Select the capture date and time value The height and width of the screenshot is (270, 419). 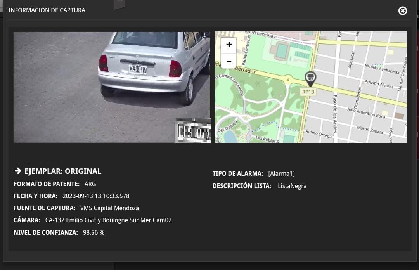[x=96, y=196]
